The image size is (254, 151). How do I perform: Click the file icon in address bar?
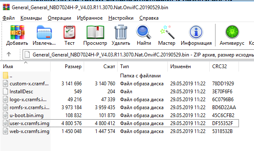(x=27, y=54)
